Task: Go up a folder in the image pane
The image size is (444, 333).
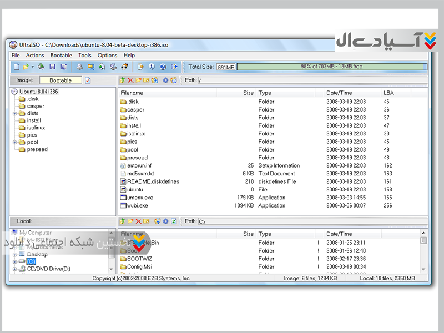Action: click(123, 80)
